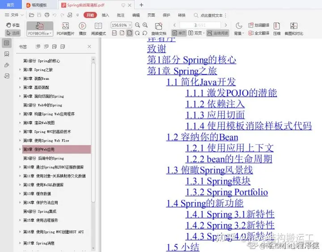The image size is (322, 252).
Task: Select 第9章 保护Web应用 bookmark
Action: point(56,149)
